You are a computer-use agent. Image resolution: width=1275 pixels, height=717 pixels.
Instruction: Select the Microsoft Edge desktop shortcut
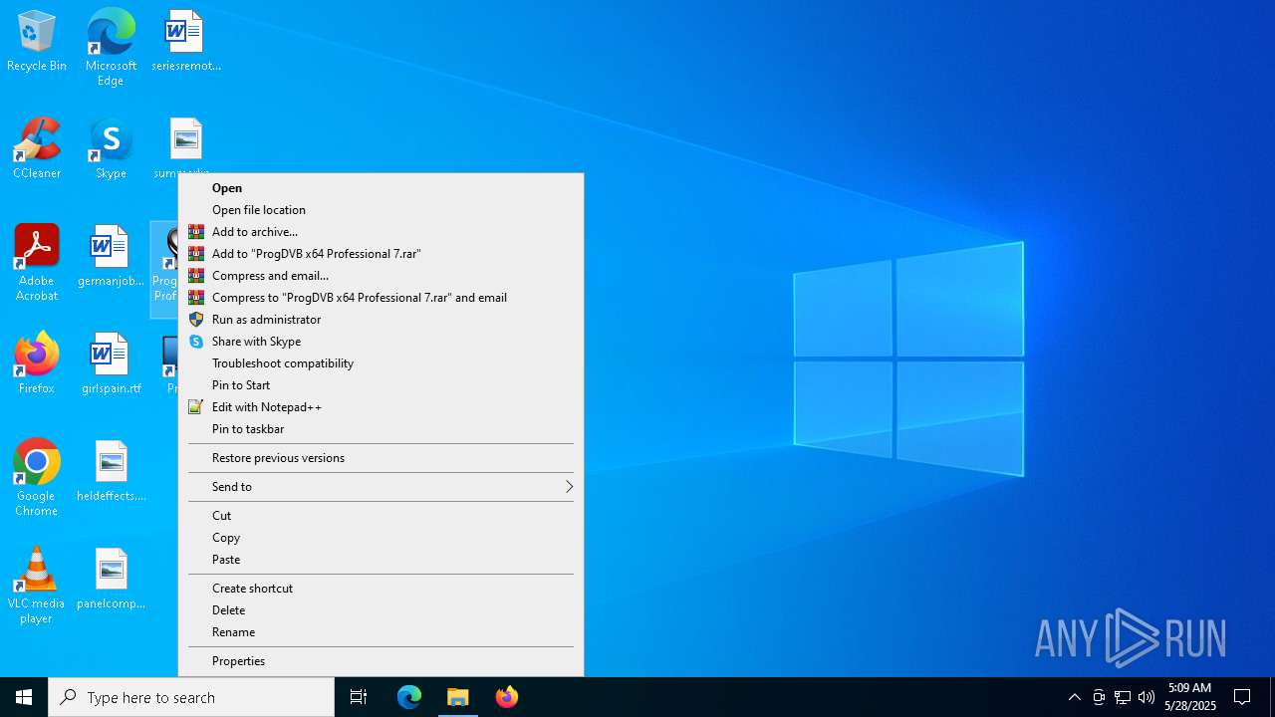coord(111,47)
